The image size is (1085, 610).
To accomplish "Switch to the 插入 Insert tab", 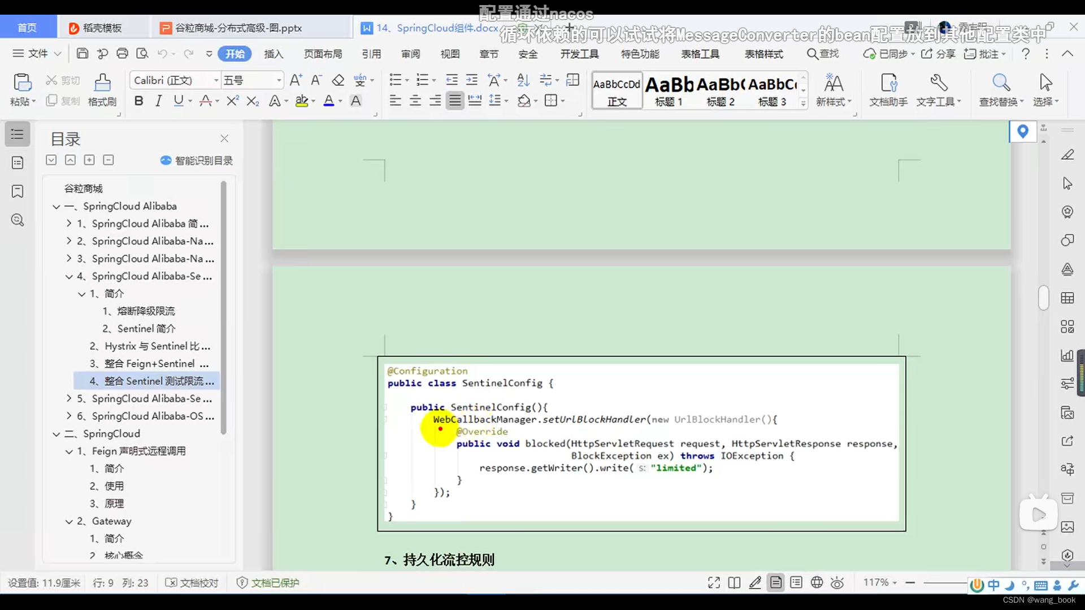I will click(274, 54).
